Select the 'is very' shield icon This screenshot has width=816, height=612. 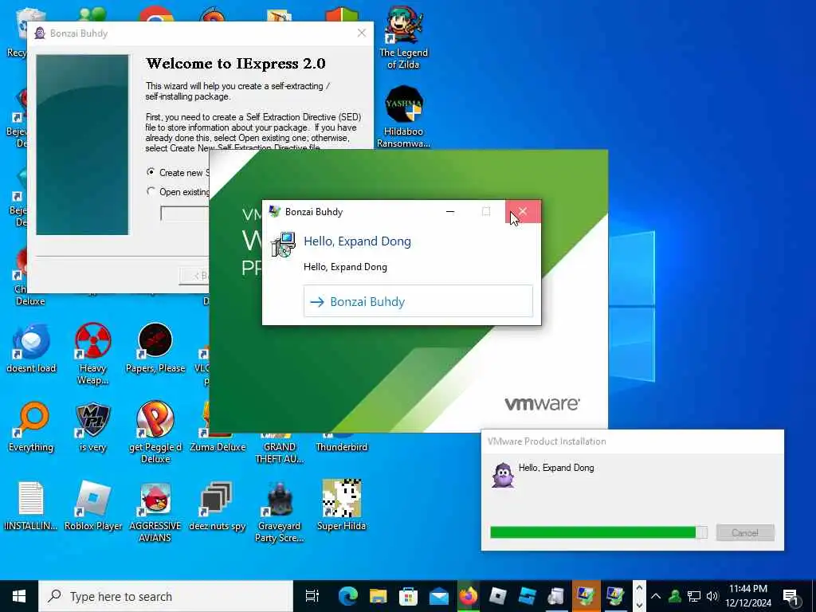tap(93, 427)
